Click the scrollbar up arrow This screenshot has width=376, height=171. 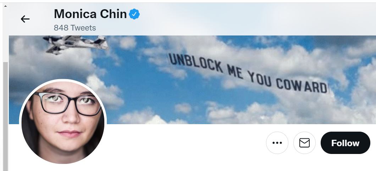click(5, 6)
